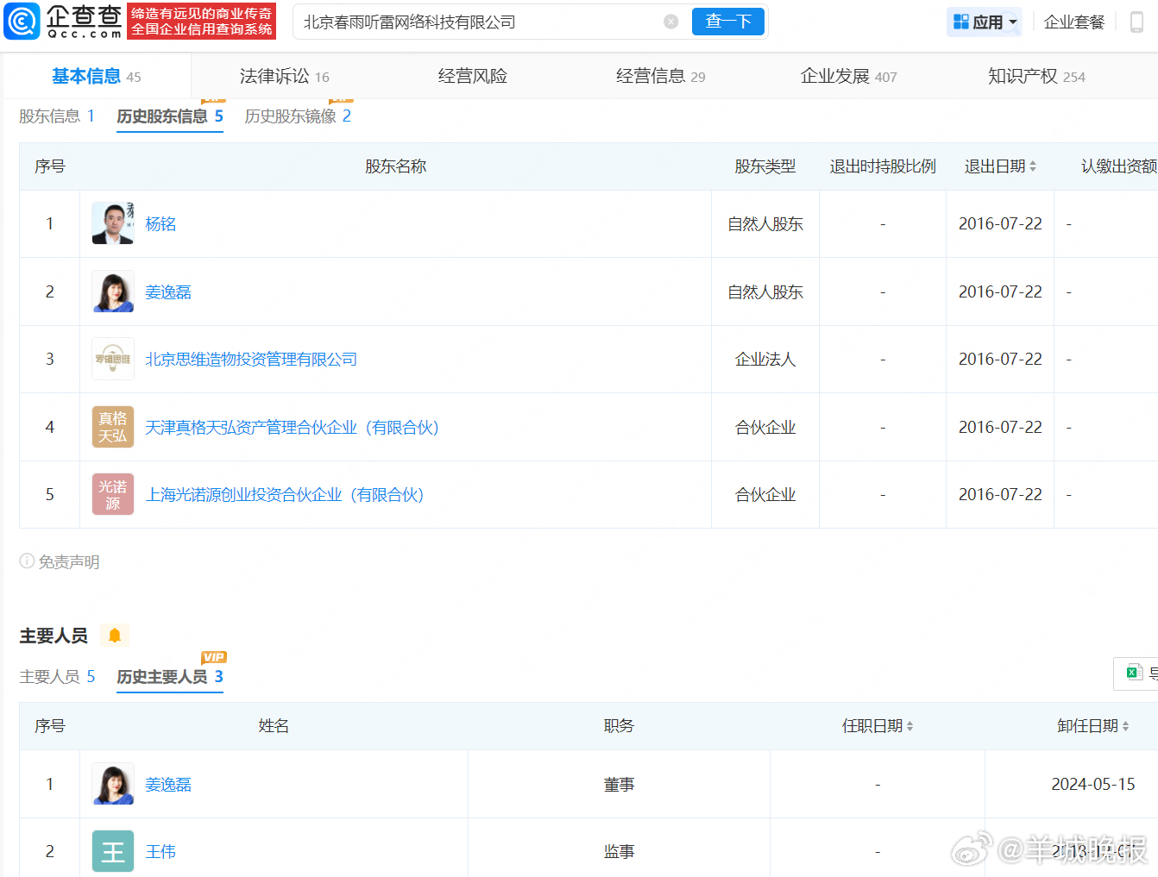Click the 真格天弘 company logo
Viewport: 1158px width, 877px height.
click(x=113, y=427)
